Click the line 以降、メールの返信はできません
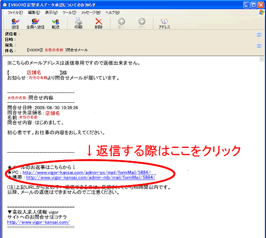Image resolution: width=266 pixels, height=238 pixels. point(63,192)
